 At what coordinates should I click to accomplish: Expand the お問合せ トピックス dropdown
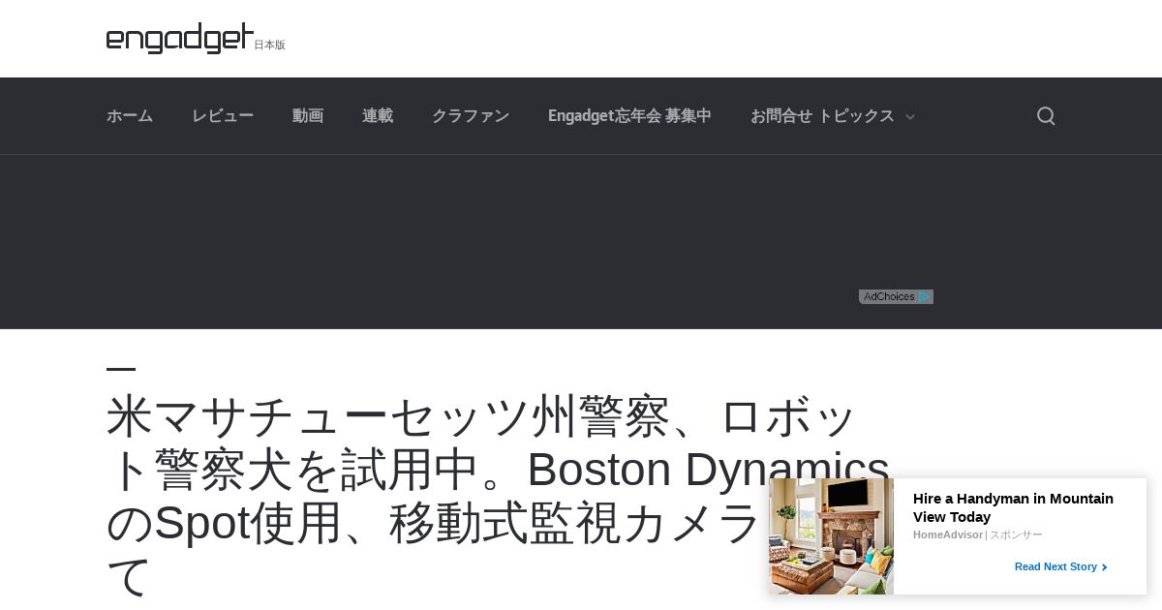[x=833, y=116]
